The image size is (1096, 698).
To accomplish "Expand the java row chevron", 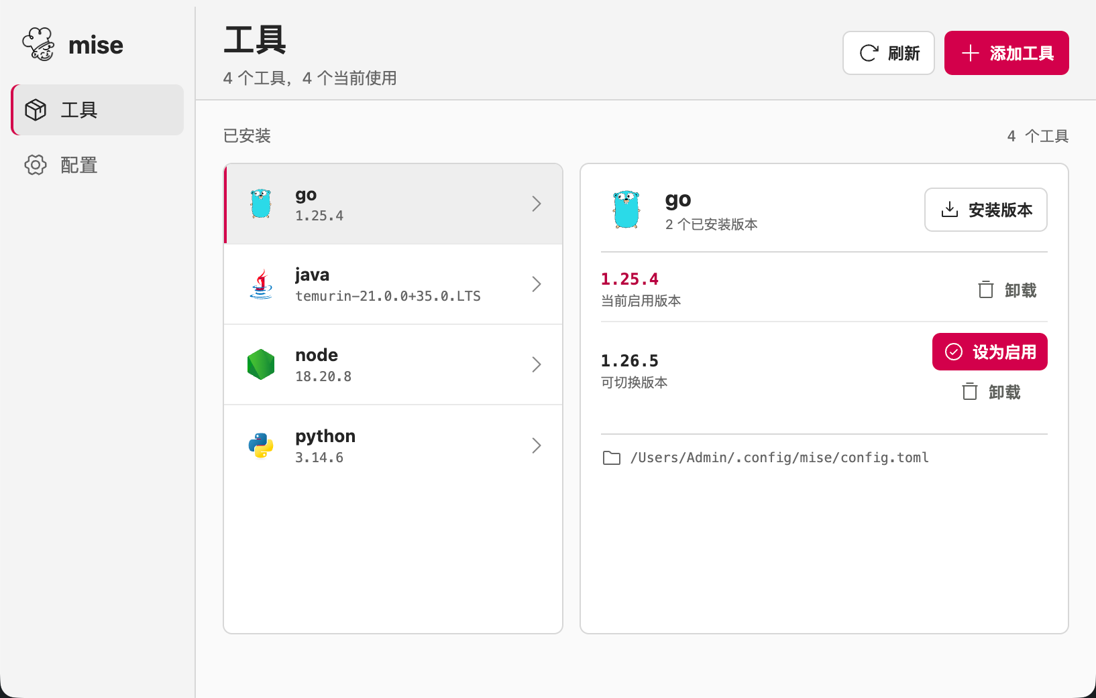I will [x=537, y=284].
